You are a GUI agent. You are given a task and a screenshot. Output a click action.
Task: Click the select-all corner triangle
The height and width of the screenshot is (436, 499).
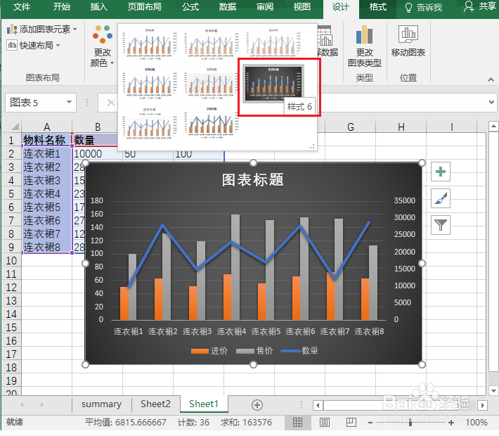pyautogui.click(x=14, y=127)
